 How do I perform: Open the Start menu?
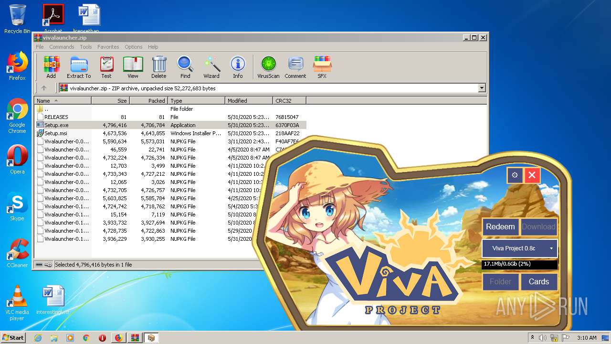tap(13, 338)
